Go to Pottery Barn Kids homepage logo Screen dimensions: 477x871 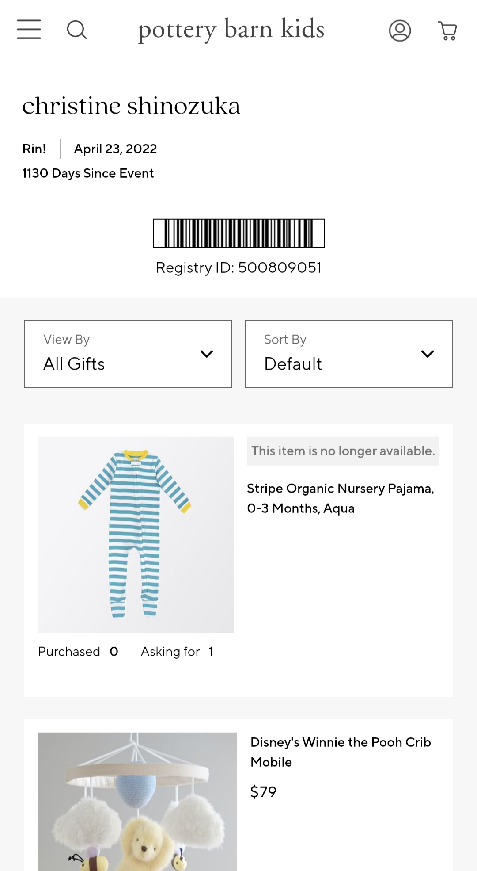[231, 30]
